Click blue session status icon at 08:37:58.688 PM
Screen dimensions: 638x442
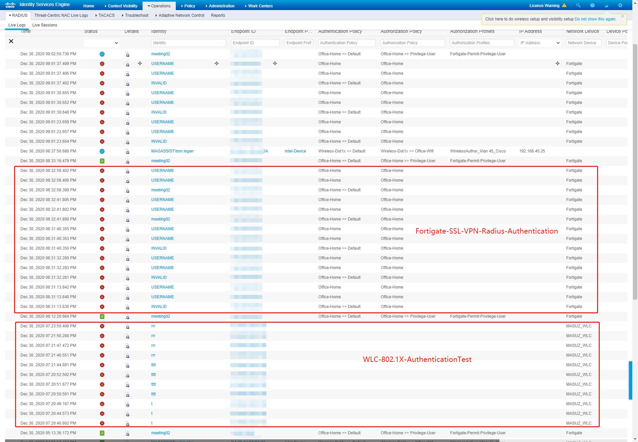click(102, 151)
